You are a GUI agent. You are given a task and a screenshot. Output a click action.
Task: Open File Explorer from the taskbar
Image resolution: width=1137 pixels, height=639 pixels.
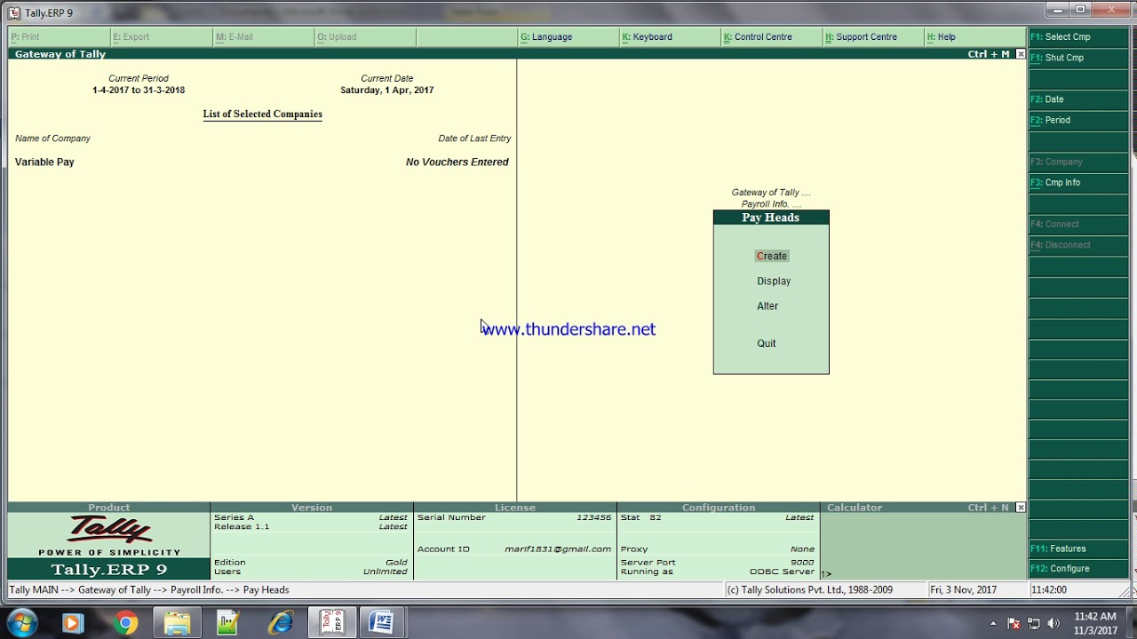177,624
